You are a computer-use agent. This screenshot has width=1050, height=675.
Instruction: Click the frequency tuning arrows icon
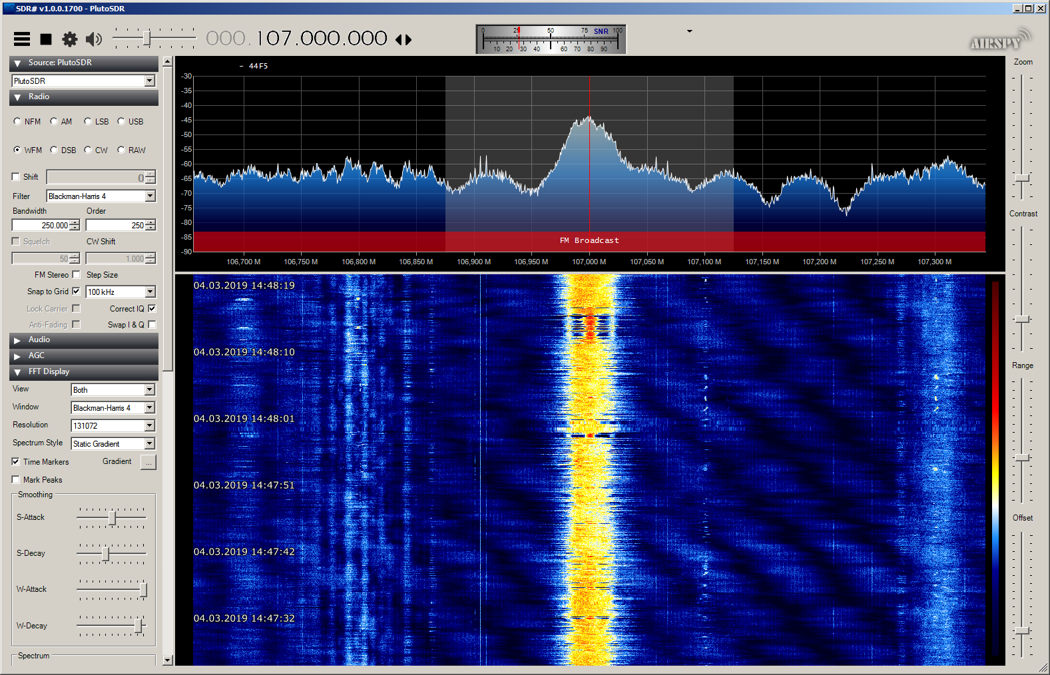[x=403, y=40]
